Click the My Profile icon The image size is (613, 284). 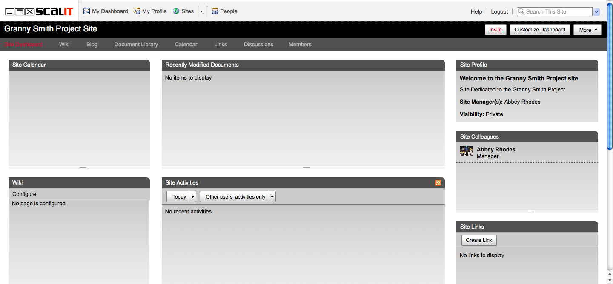pyautogui.click(x=137, y=11)
